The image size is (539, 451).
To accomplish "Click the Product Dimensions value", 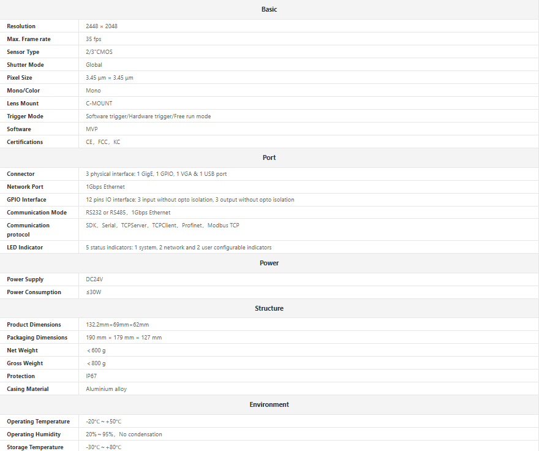I will [x=117, y=325].
